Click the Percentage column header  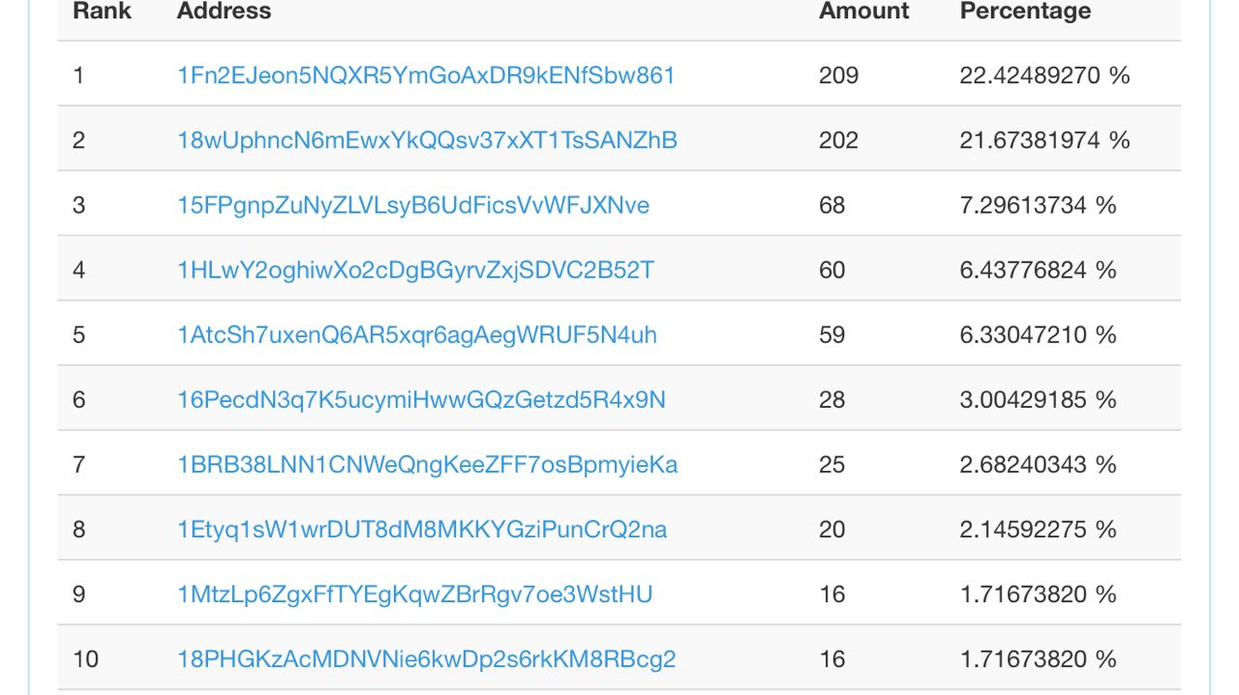1025,12
